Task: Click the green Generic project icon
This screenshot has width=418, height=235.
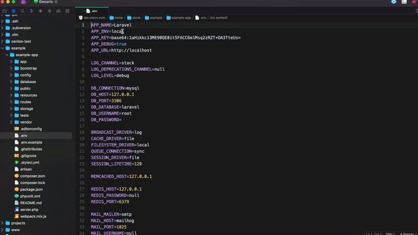Action: point(36,2)
